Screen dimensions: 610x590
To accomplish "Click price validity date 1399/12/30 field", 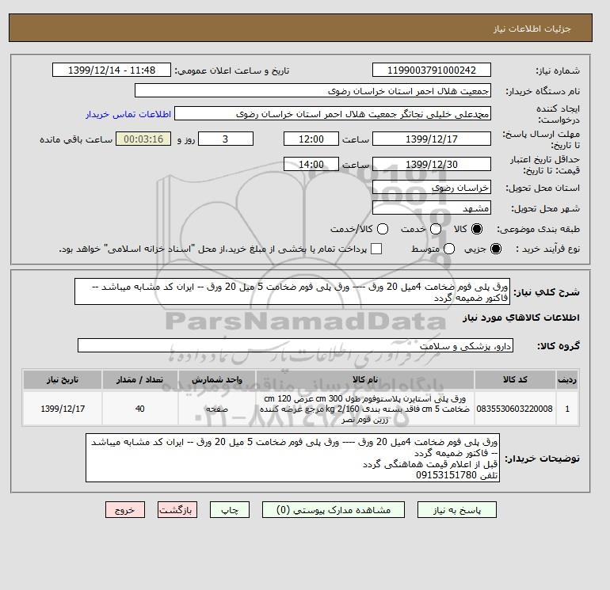I will click(432, 164).
